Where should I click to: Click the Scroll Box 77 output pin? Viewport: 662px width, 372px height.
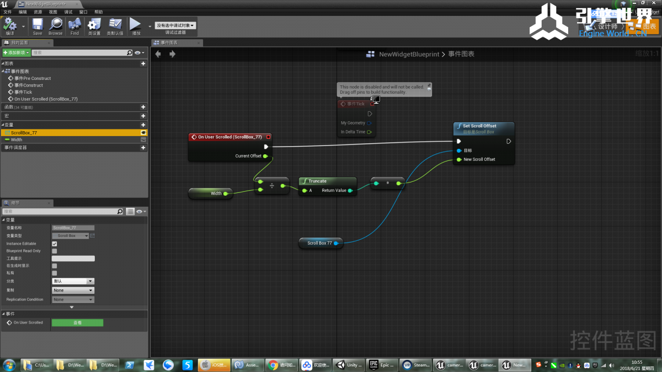337,243
